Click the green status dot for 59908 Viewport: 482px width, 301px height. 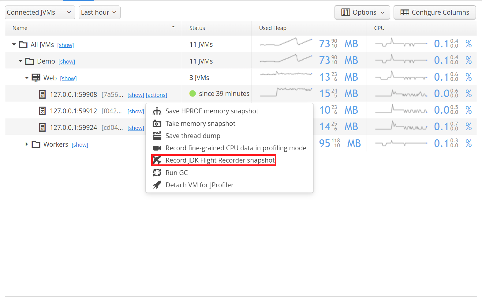tap(193, 94)
